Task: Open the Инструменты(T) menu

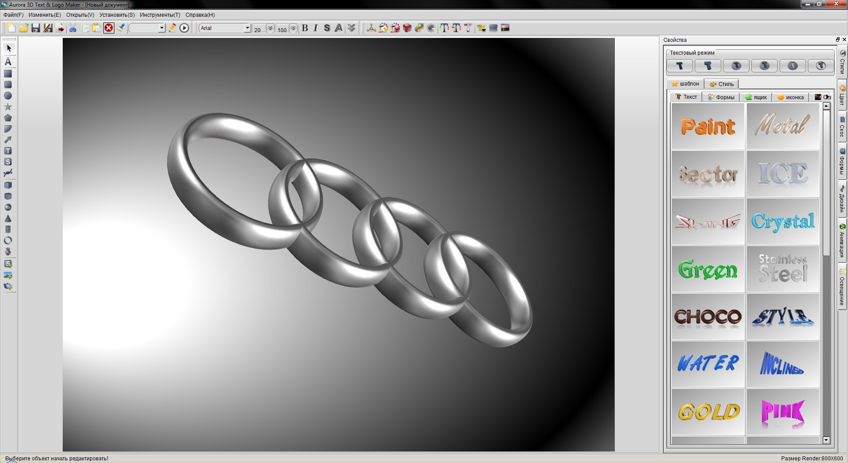Action: pos(160,15)
